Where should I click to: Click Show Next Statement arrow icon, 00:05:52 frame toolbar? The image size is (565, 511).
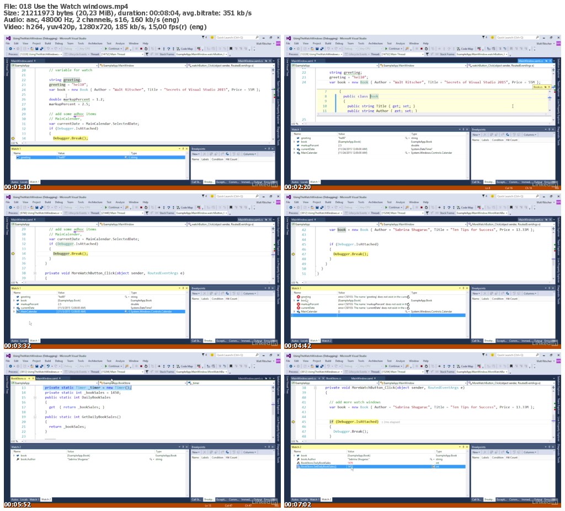click(x=159, y=366)
